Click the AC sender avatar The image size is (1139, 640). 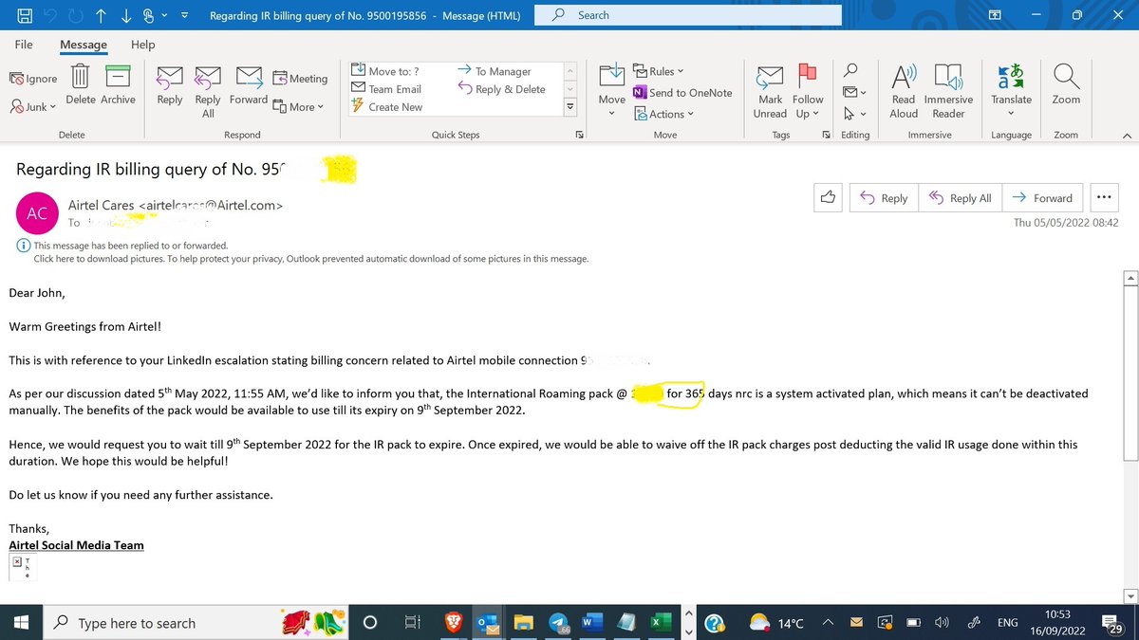click(37, 214)
